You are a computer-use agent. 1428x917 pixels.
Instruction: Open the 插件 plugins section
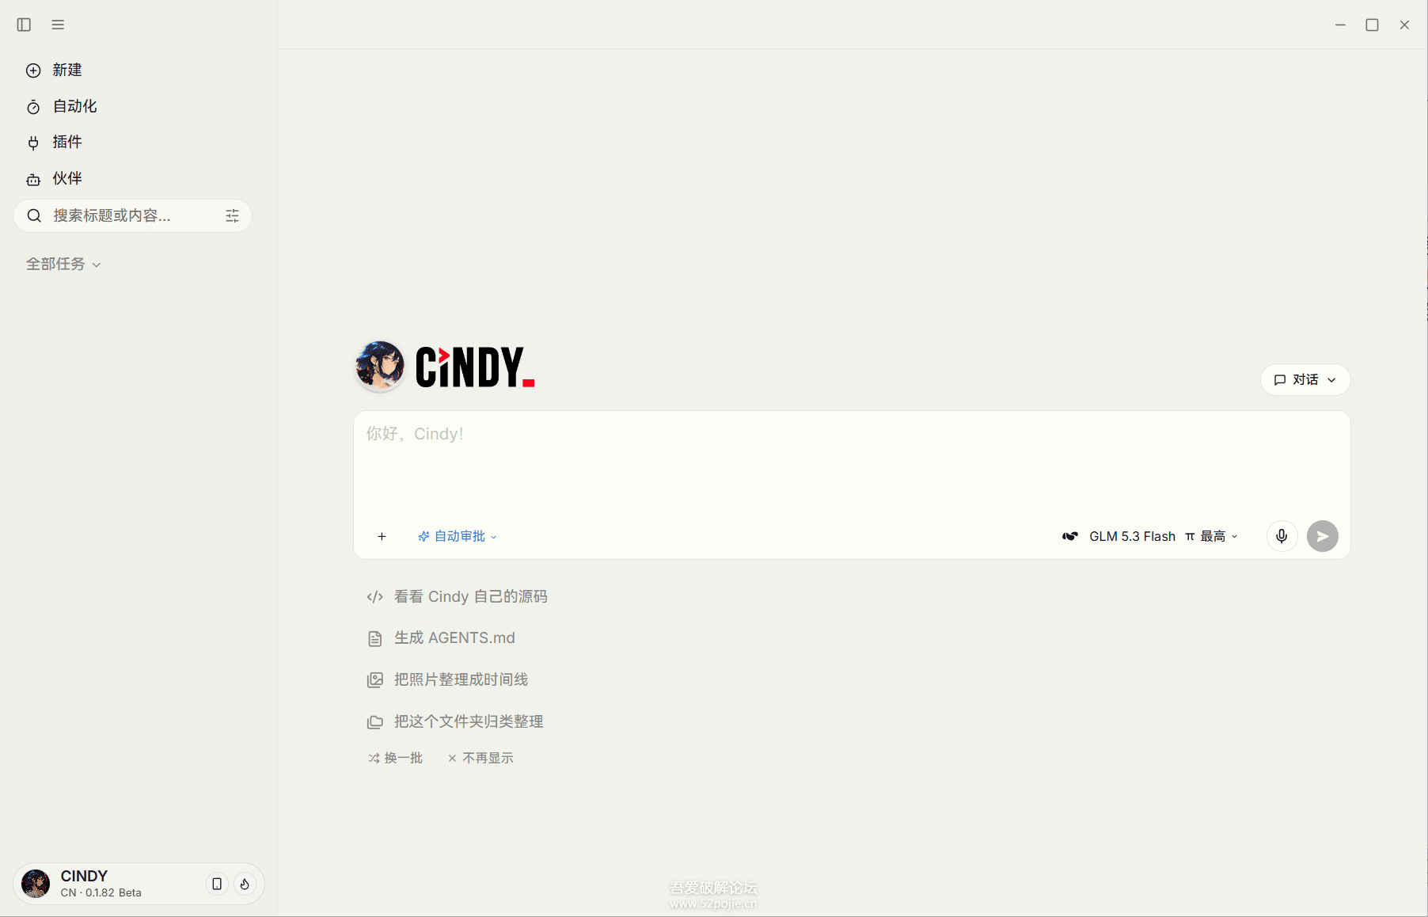pos(54,142)
